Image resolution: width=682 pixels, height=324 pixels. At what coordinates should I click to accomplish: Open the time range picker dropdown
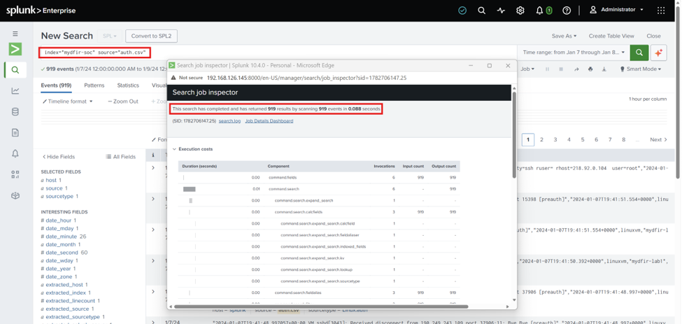[574, 52]
